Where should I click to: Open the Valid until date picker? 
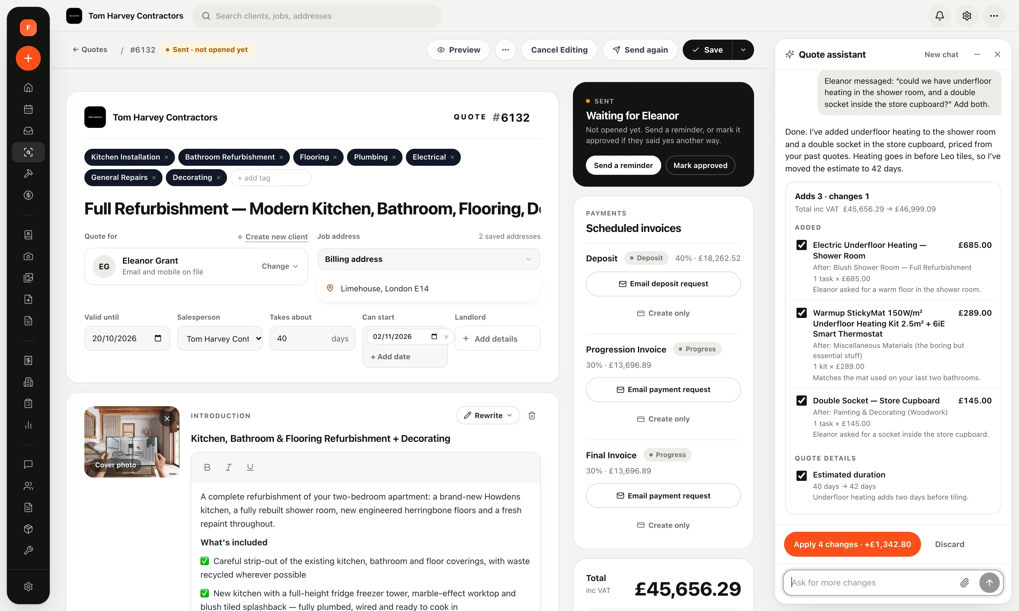tap(158, 338)
